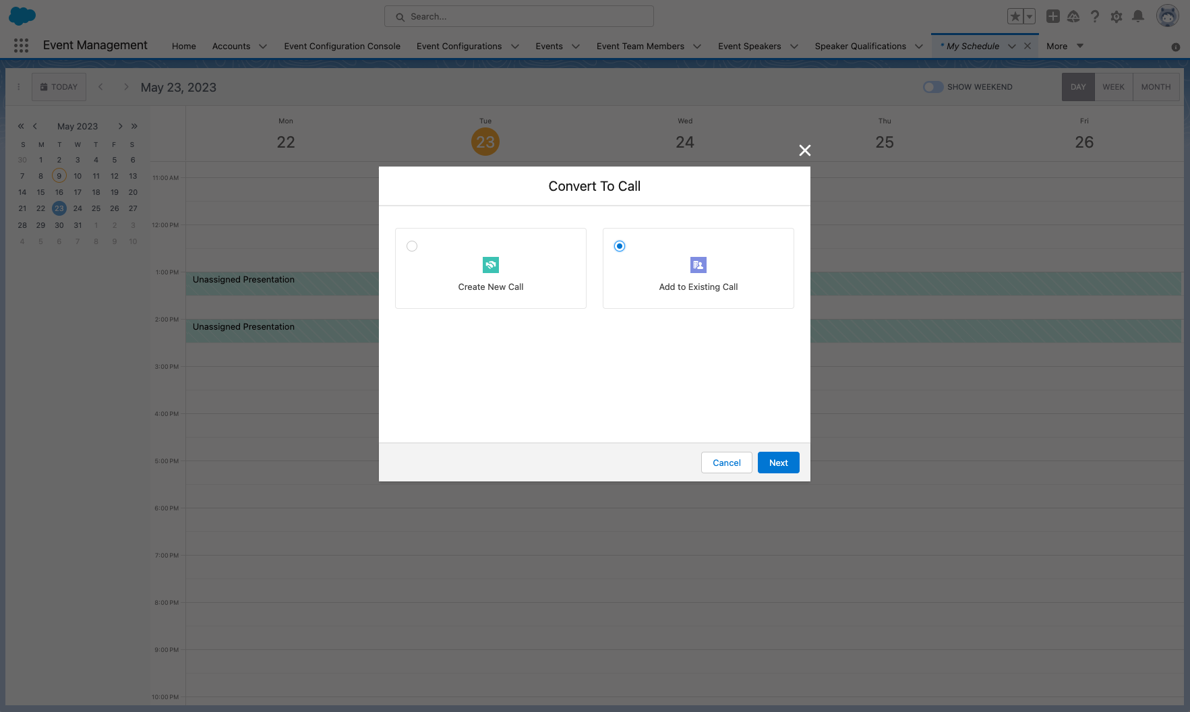Open the Event Configuration Console tab
Image resolution: width=1190 pixels, height=712 pixels.
(x=342, y=47)
